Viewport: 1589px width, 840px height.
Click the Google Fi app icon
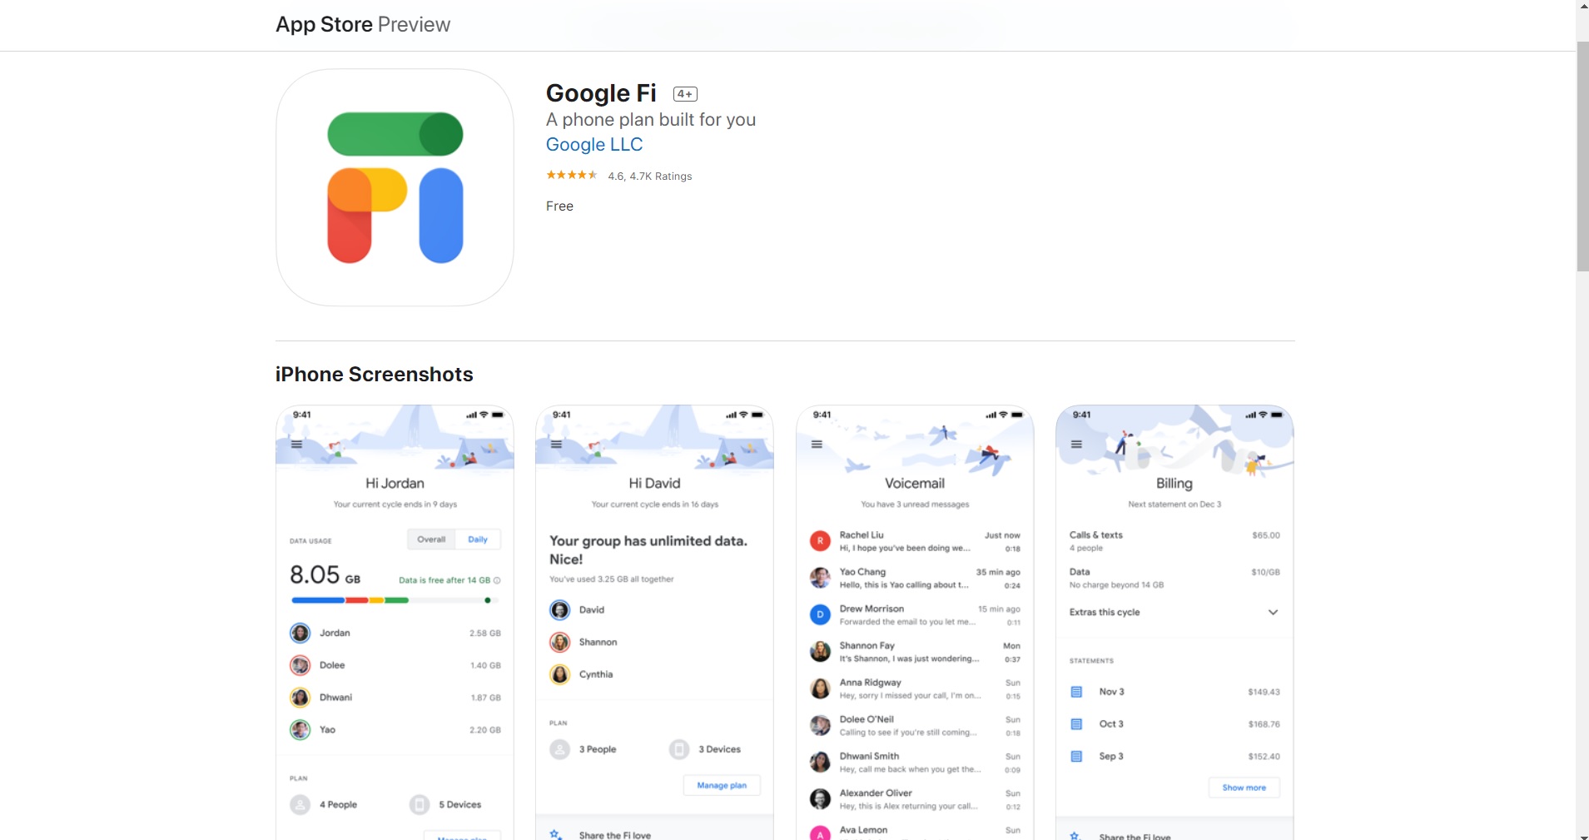tap(395, 187)
